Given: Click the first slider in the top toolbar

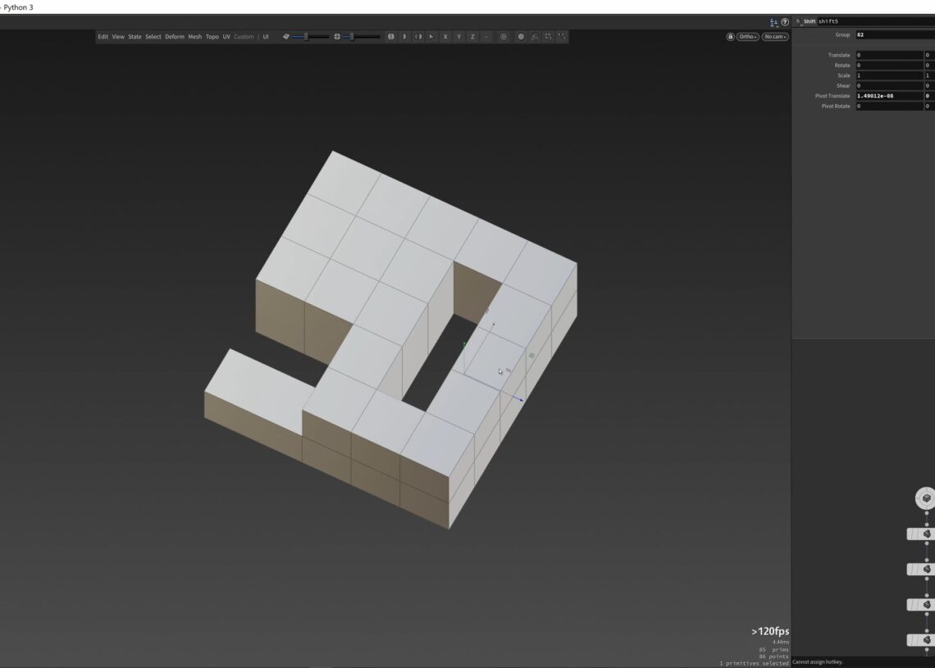Looking at the screenshot, I should [x=308, y=36].
